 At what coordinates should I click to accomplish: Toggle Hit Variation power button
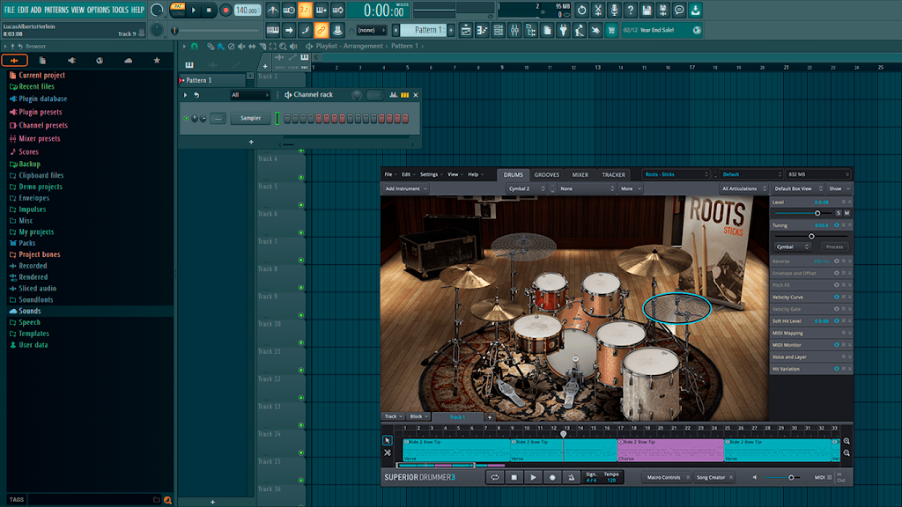pyautogui.click(x=837, y=369)
